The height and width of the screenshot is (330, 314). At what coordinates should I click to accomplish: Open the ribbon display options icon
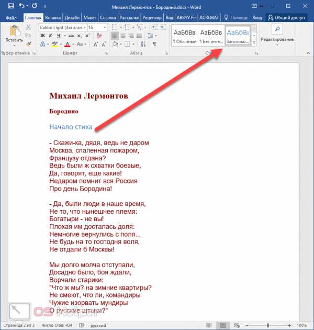254,6
